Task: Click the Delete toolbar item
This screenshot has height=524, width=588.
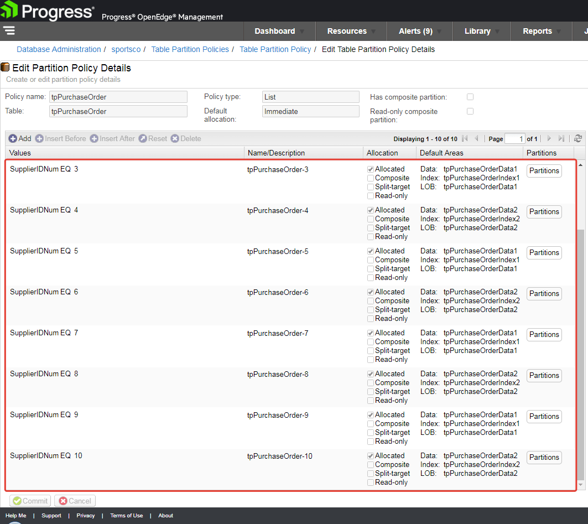Action: (x=186, y=138)
